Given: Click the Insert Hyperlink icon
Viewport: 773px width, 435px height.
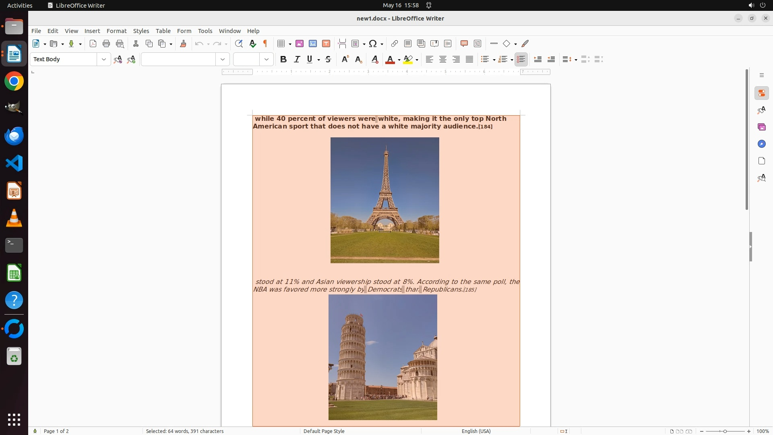Looking at the screenshot, I should pos(395,44).
